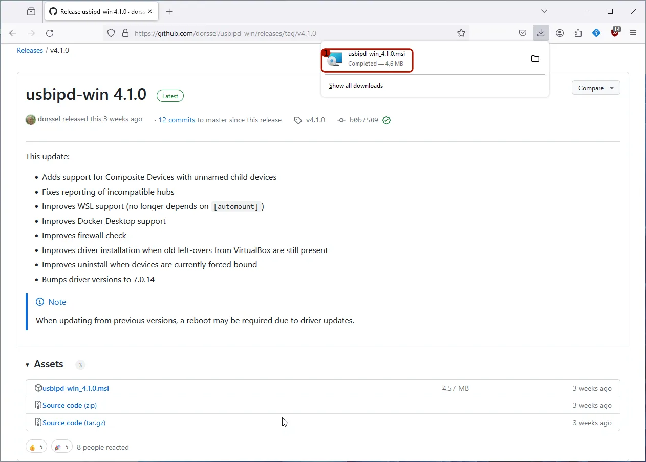The height and width of the screenshot is (462, 646).
Task: Show all downloads
Action: point(355,86)
